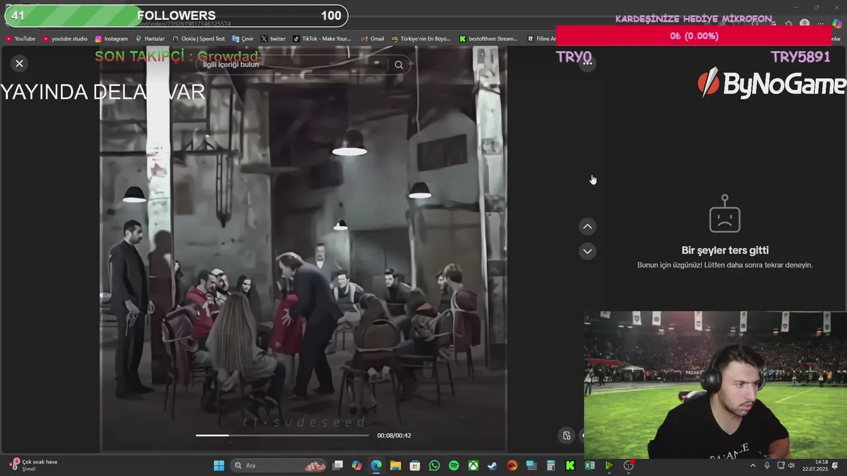The height and width of the screenshot is (476, 847).
Task: Click the 'Bunun için üzgünüz!' error description text
Action: [725, 265]
